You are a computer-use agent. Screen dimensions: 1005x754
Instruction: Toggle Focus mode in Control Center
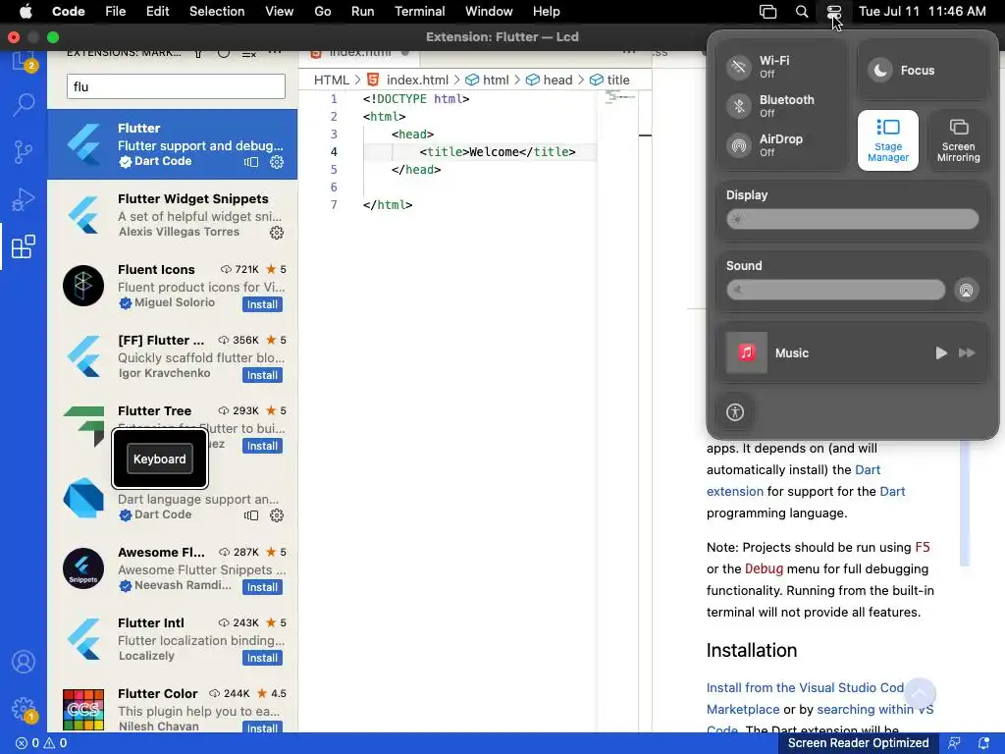(x=880, y=71)
